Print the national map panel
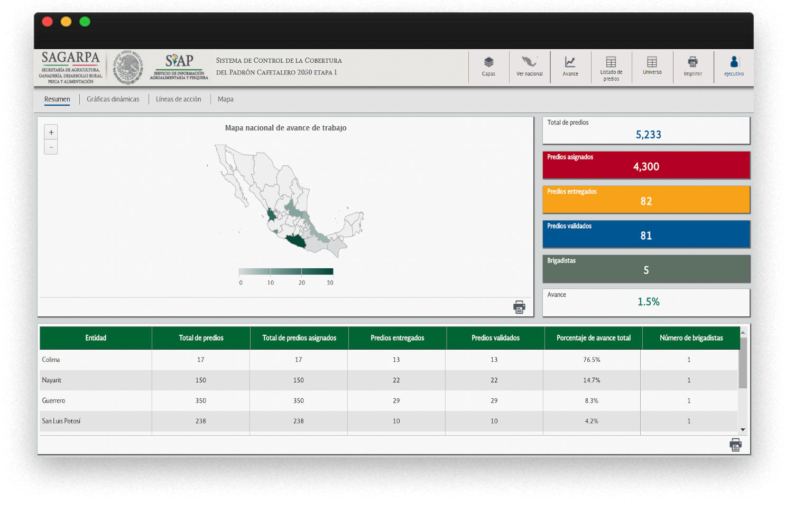The height and width of the screenshot is (506, 785). click(x=519, y=307)
